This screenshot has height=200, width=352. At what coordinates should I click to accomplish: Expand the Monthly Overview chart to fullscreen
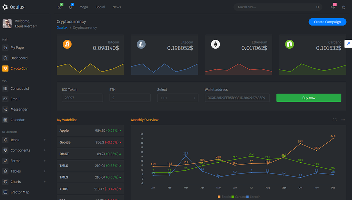point(334,120)
